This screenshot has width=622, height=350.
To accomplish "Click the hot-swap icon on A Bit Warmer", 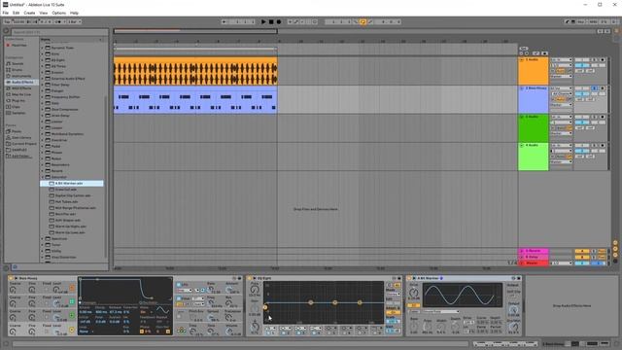I will pos(513,278).
